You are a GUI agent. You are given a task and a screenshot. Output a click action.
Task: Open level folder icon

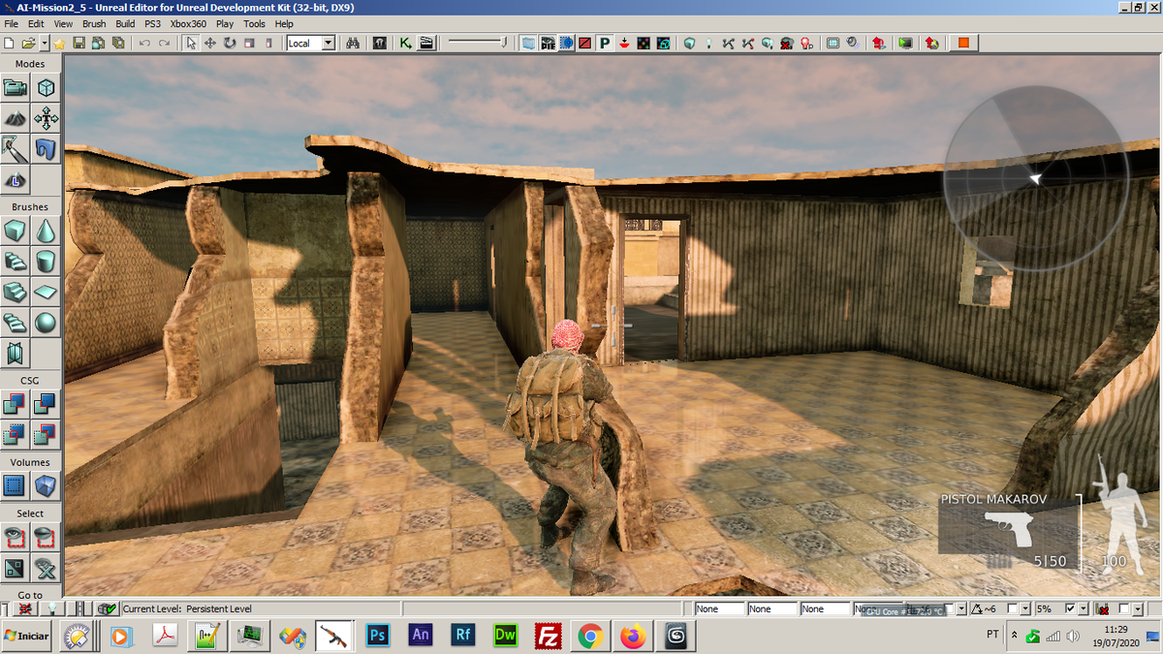[29, 43]
